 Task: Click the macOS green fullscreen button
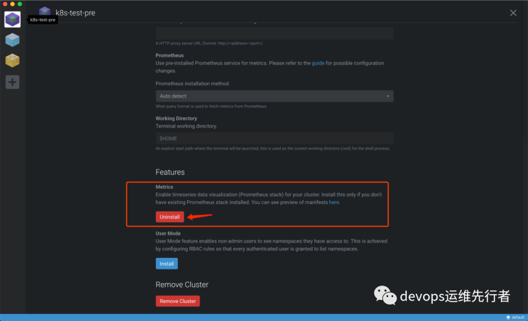coord(20,4)
